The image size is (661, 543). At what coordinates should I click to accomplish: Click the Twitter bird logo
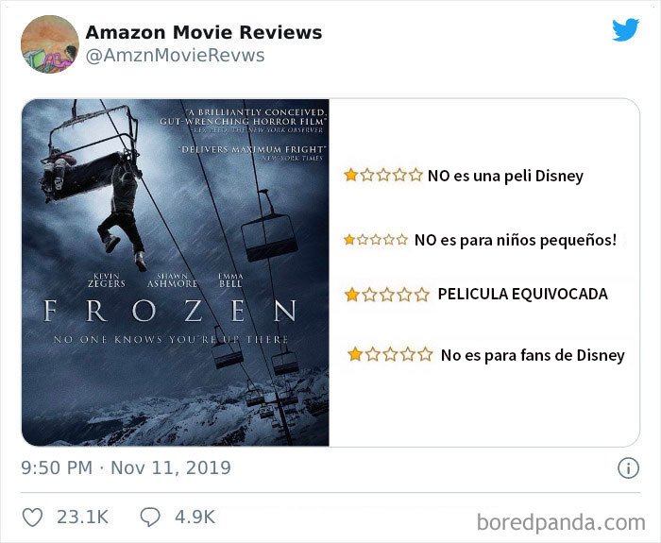[x=625, y=29]
